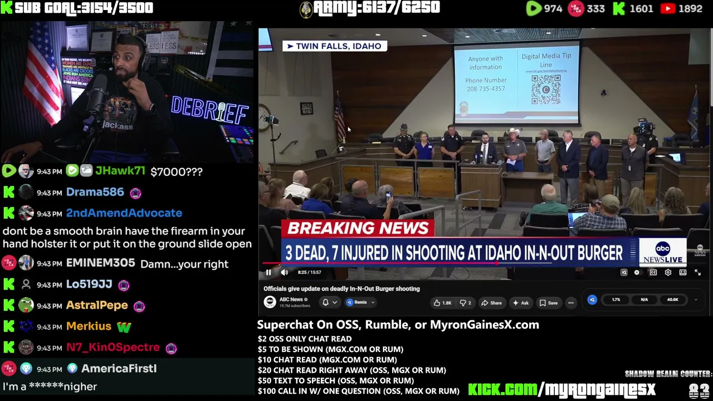The width and height of the screenshot is (713, 401).
Task: Click the IQ icon in the player controls
Action: (623, 272)
